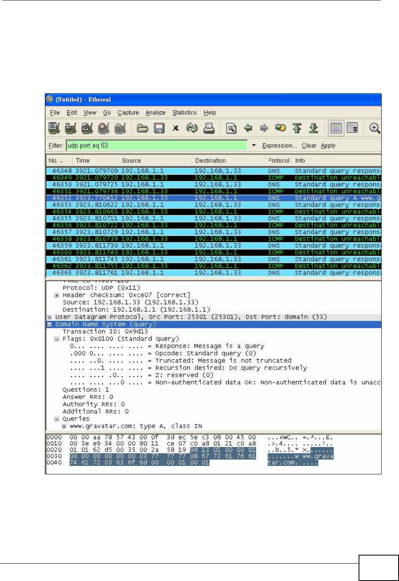Viewport: 399px width, 581px height.
Task: Select Transaction ID: 0x9d13 line
Action: pos(105,332)
